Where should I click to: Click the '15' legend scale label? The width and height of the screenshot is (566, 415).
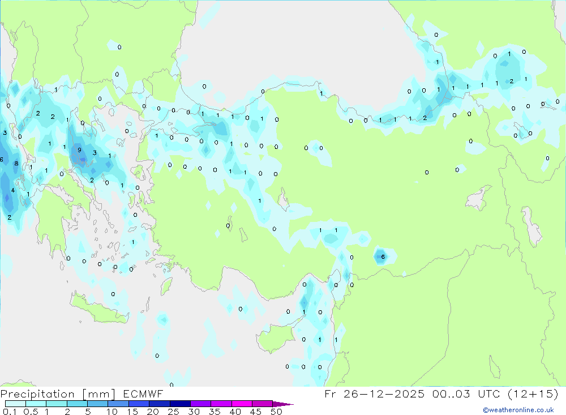pyautogui.click(x=132, y=412)
